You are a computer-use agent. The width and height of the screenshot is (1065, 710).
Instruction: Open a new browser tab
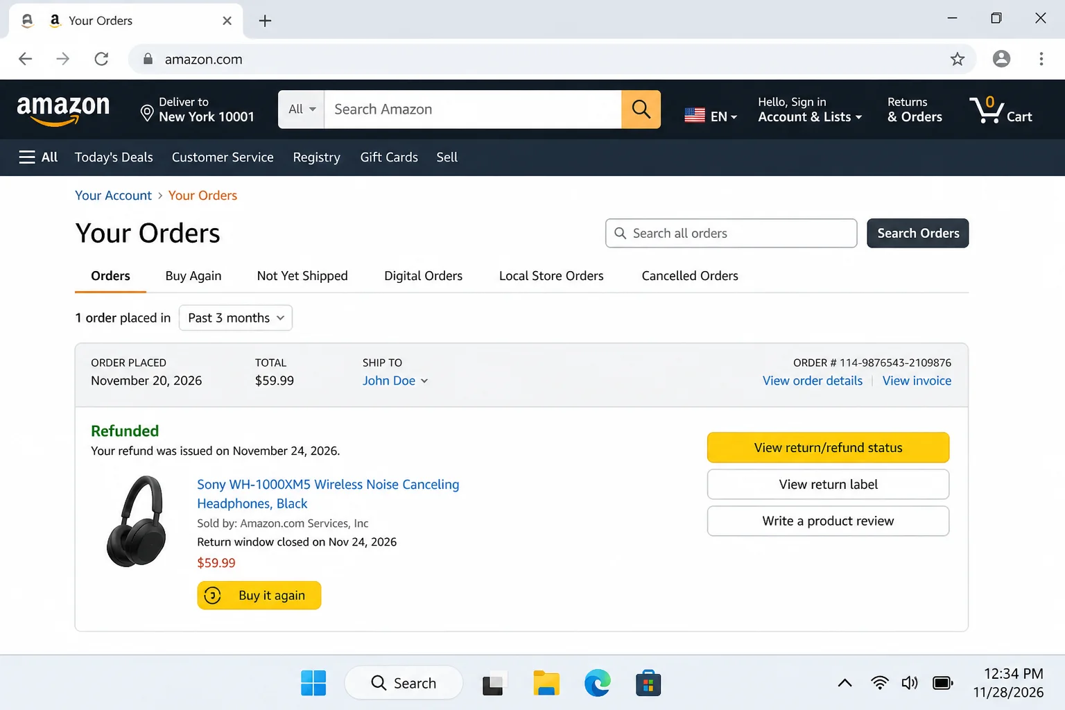pos(265,21)
